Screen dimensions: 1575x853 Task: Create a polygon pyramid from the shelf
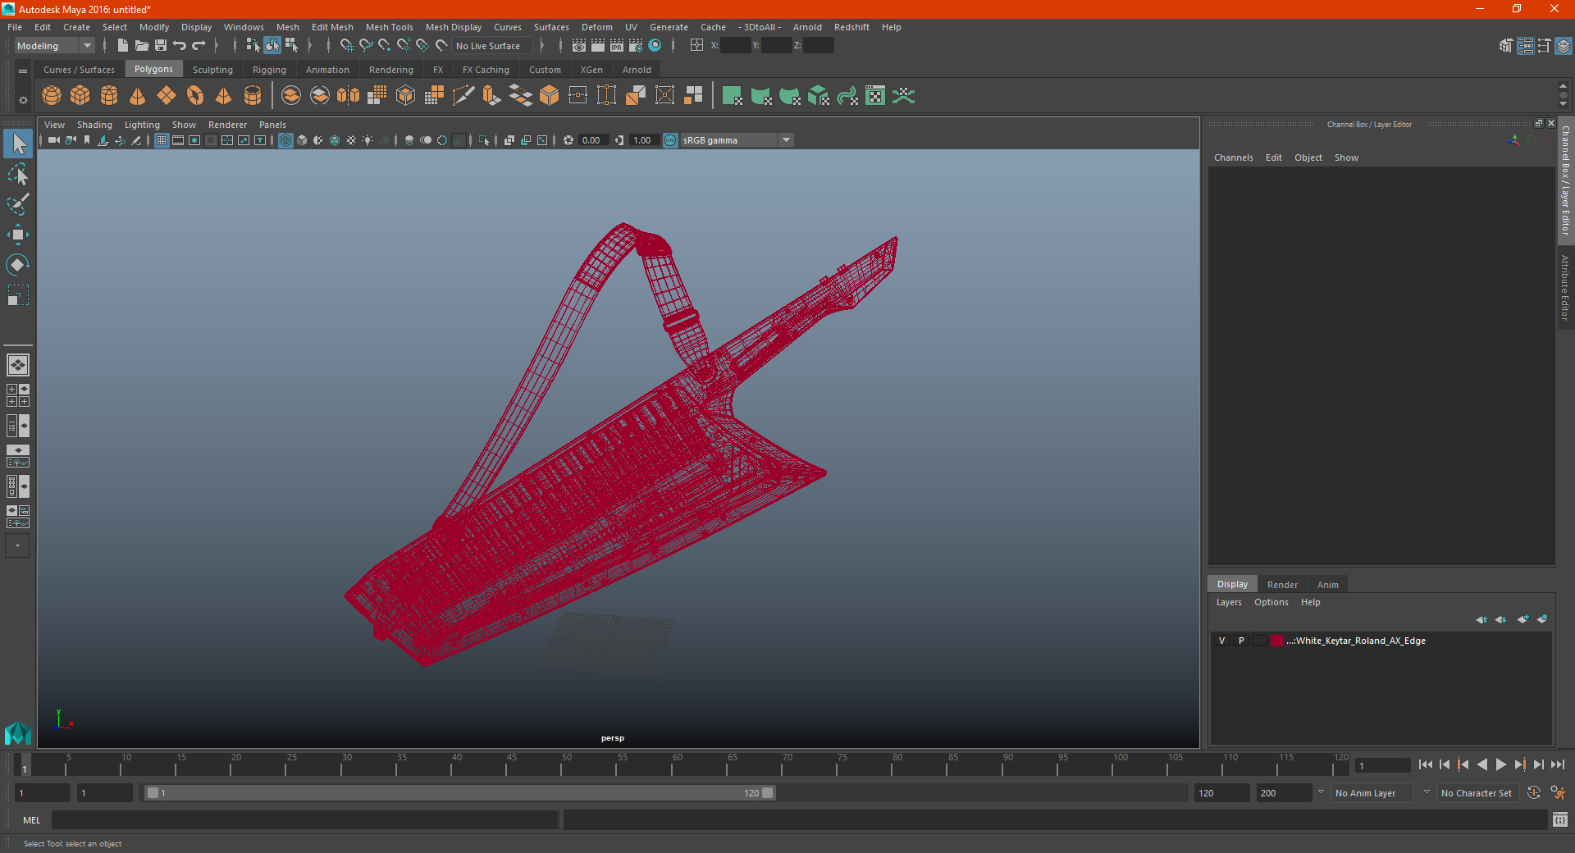point(223,96)
